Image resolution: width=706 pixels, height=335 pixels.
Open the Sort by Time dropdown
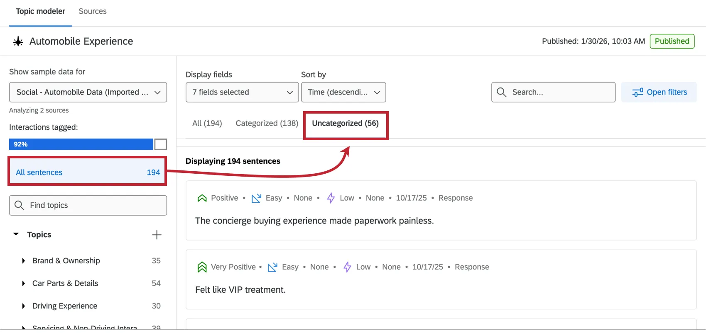click(x=343, y=92)
